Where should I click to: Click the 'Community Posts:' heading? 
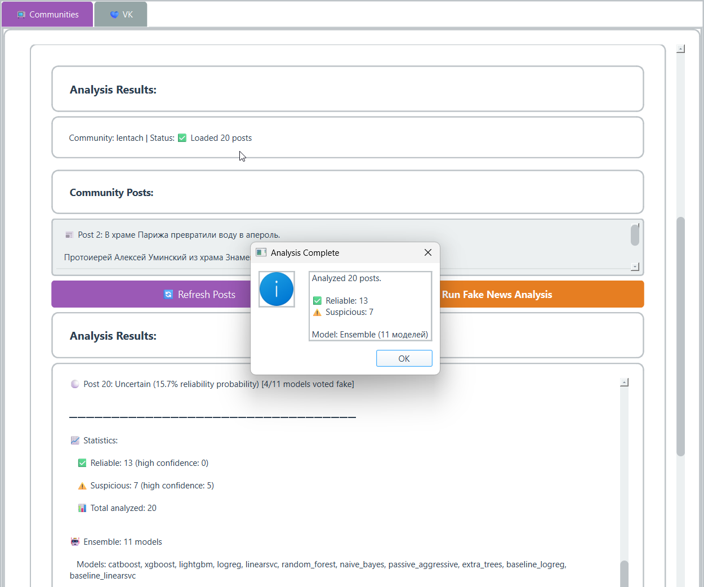pos(112,193)
